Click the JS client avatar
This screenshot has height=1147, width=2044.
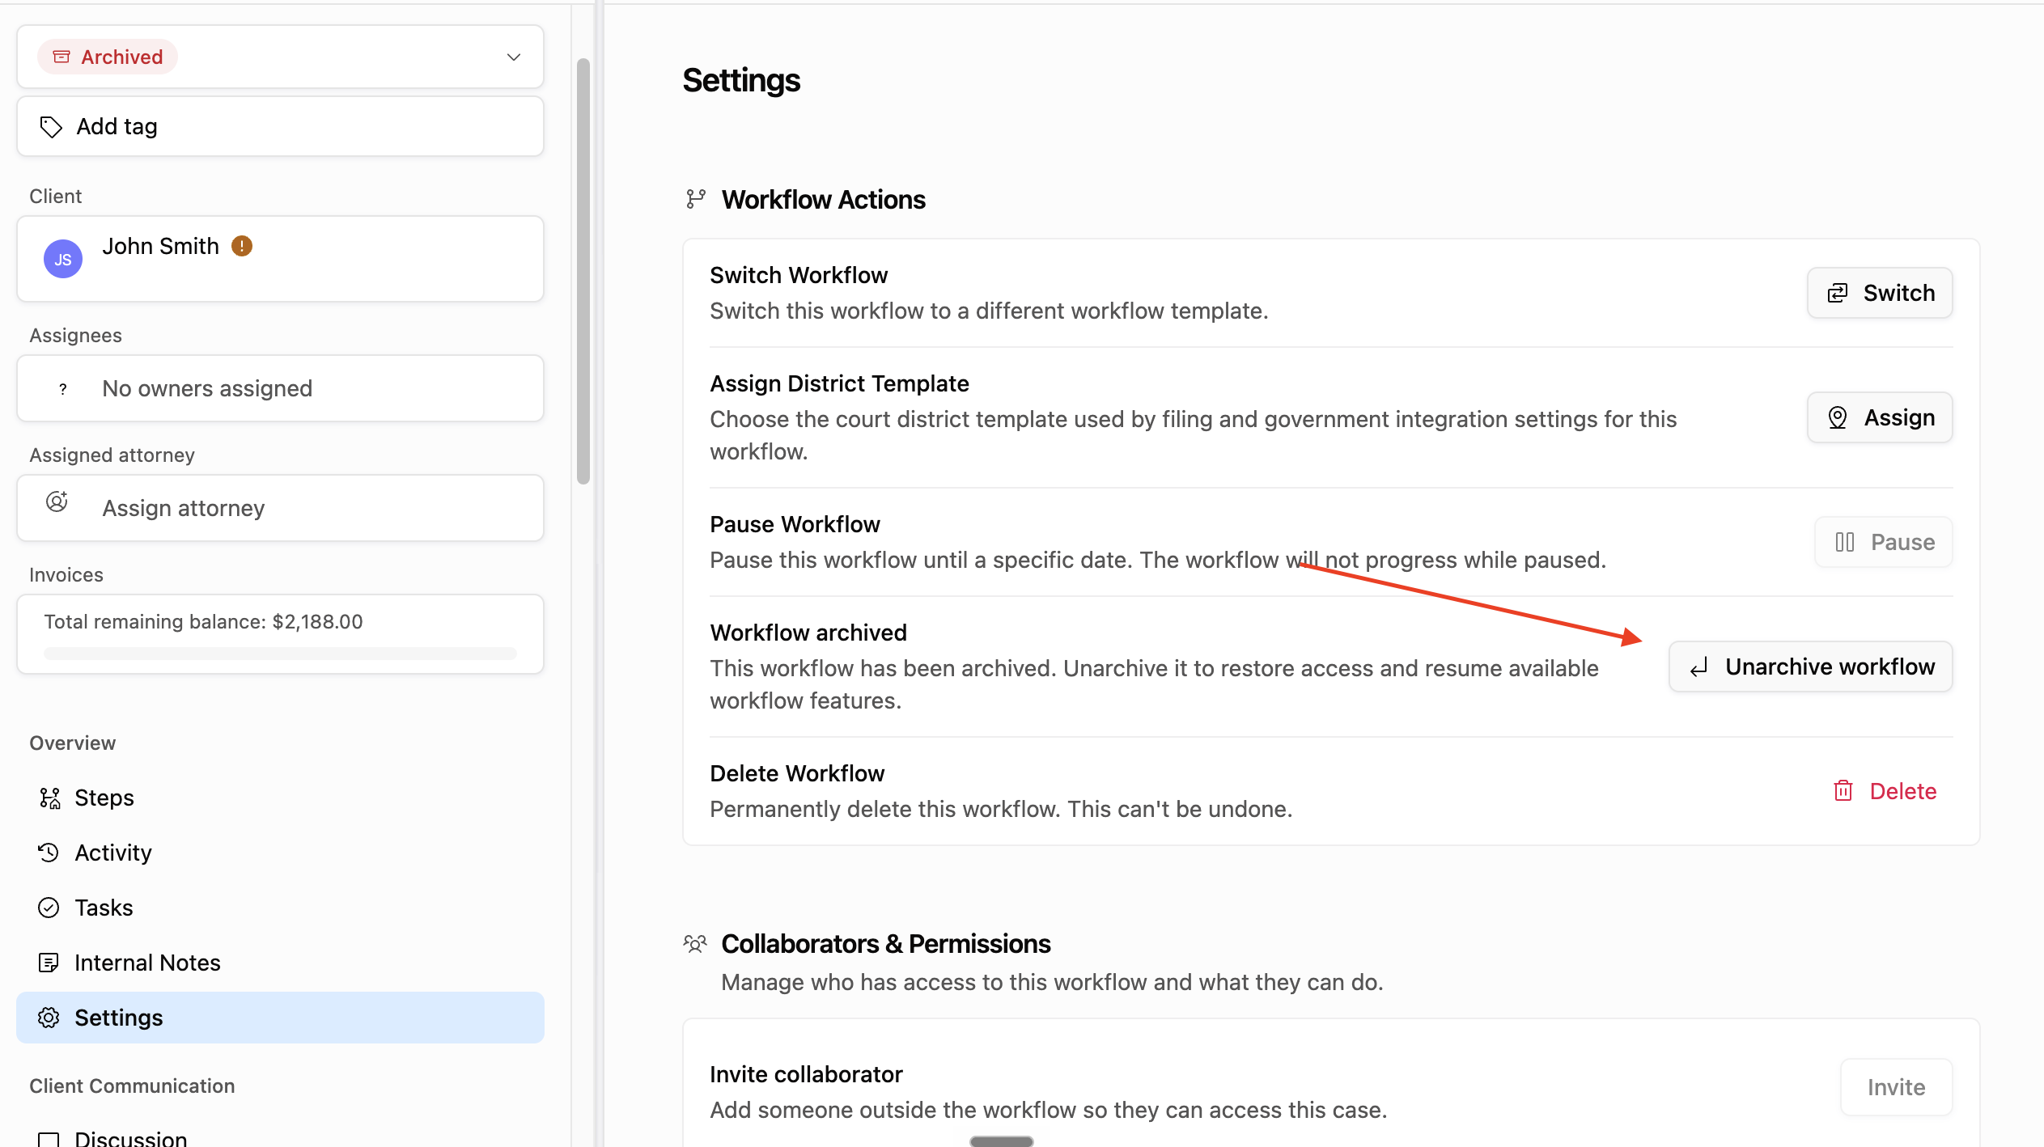[63, 260]
